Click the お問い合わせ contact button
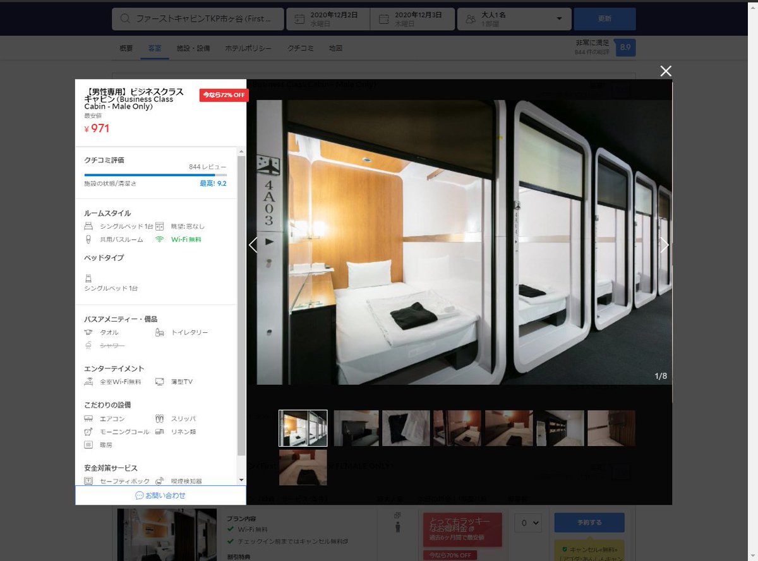This screenshot has height=561, width=758. tap(160, 495)
